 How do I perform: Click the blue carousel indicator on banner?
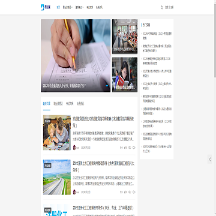(107, 86)
